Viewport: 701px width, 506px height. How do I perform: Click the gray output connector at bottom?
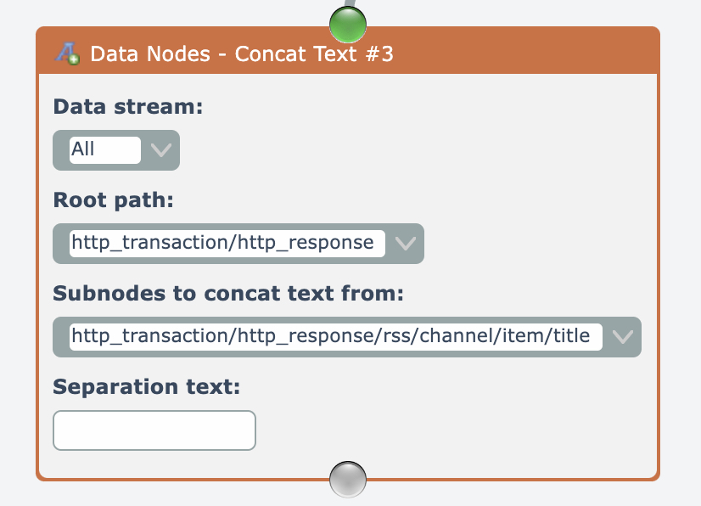click(x=347, y=480)
